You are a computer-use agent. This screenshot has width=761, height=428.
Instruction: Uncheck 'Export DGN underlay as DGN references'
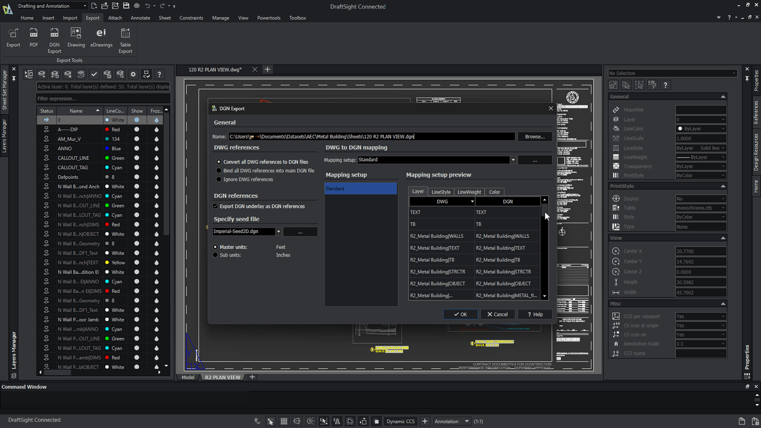[215, 206]
